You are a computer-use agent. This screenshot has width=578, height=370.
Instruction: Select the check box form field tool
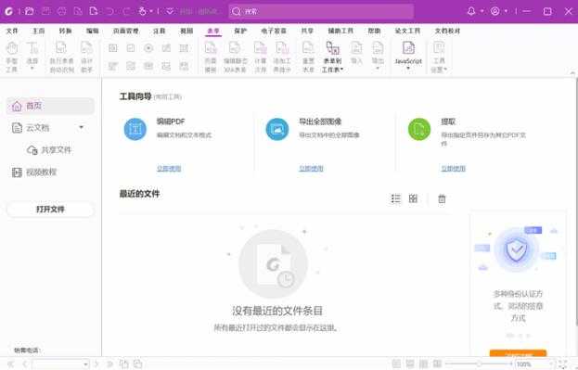tap(131, 48)
